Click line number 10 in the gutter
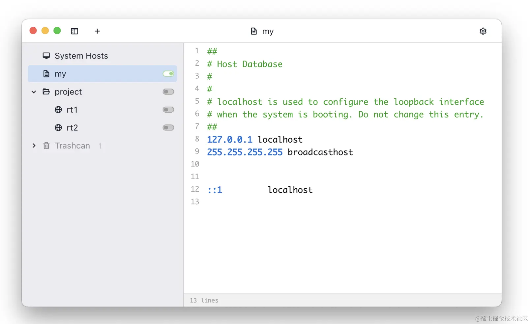The width and height of the screenshot is (530, 324). click(195, 164)
